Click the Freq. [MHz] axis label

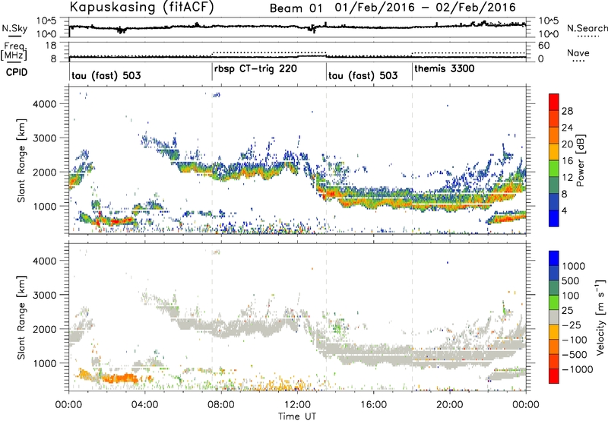[x=14, y=51]
